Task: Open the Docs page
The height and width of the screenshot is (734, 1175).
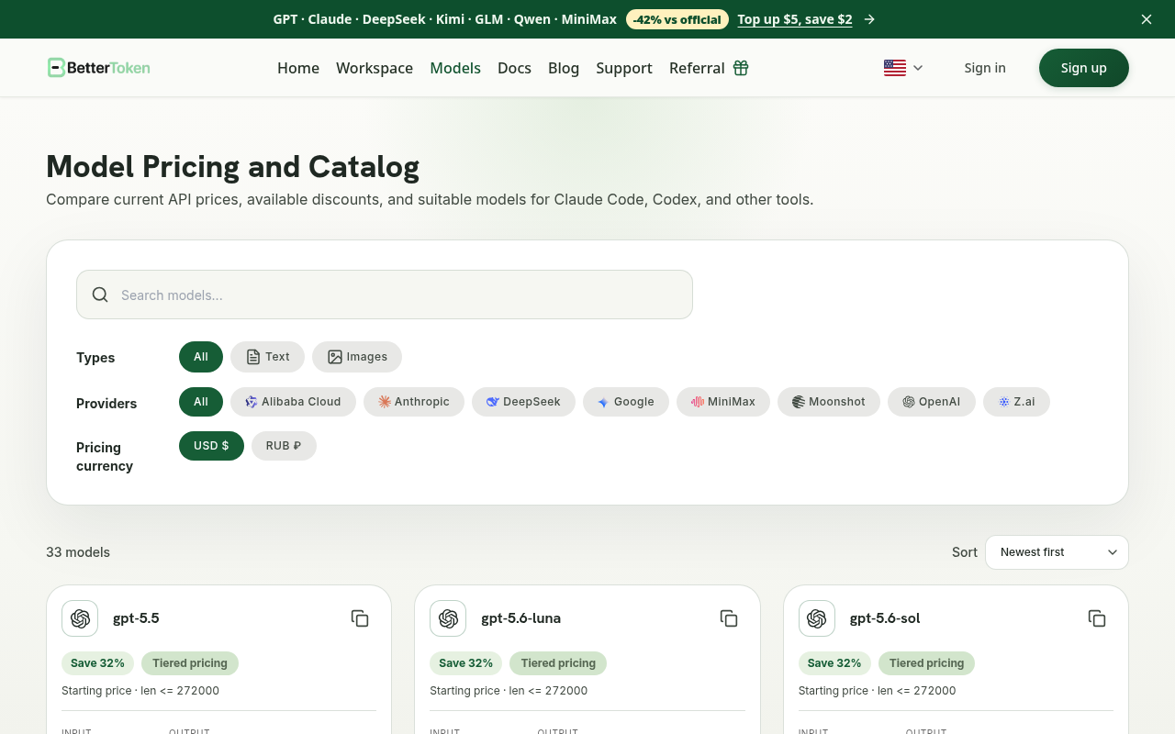Action: coord(514,68)
